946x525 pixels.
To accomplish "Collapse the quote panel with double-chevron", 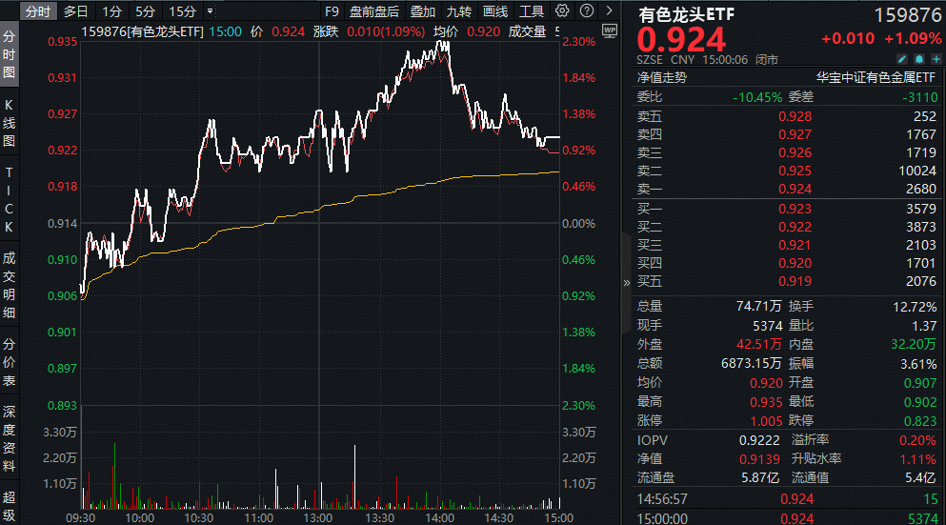I will 626,282.
